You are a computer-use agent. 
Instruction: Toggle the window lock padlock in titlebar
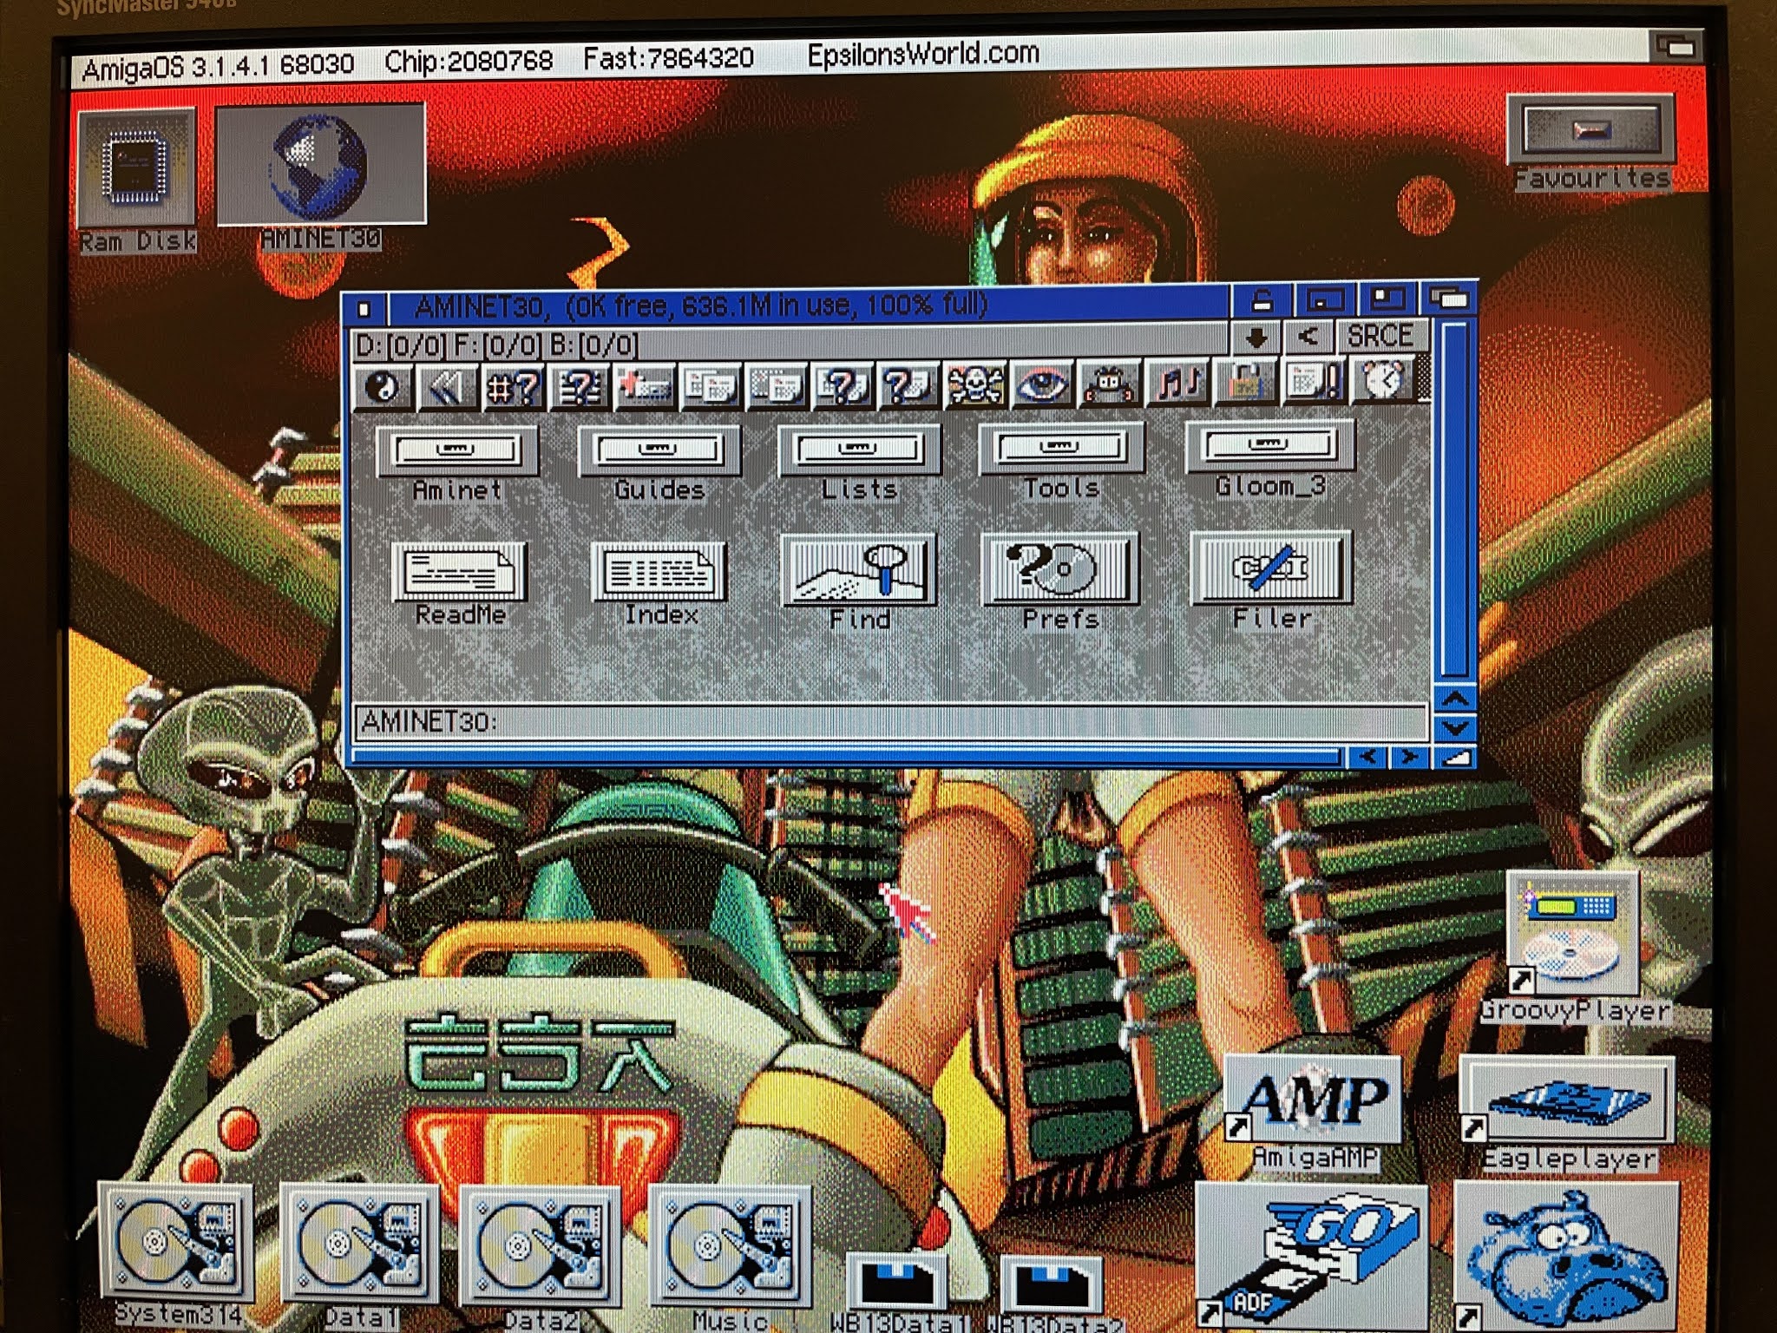click(x=1262, y=301)
